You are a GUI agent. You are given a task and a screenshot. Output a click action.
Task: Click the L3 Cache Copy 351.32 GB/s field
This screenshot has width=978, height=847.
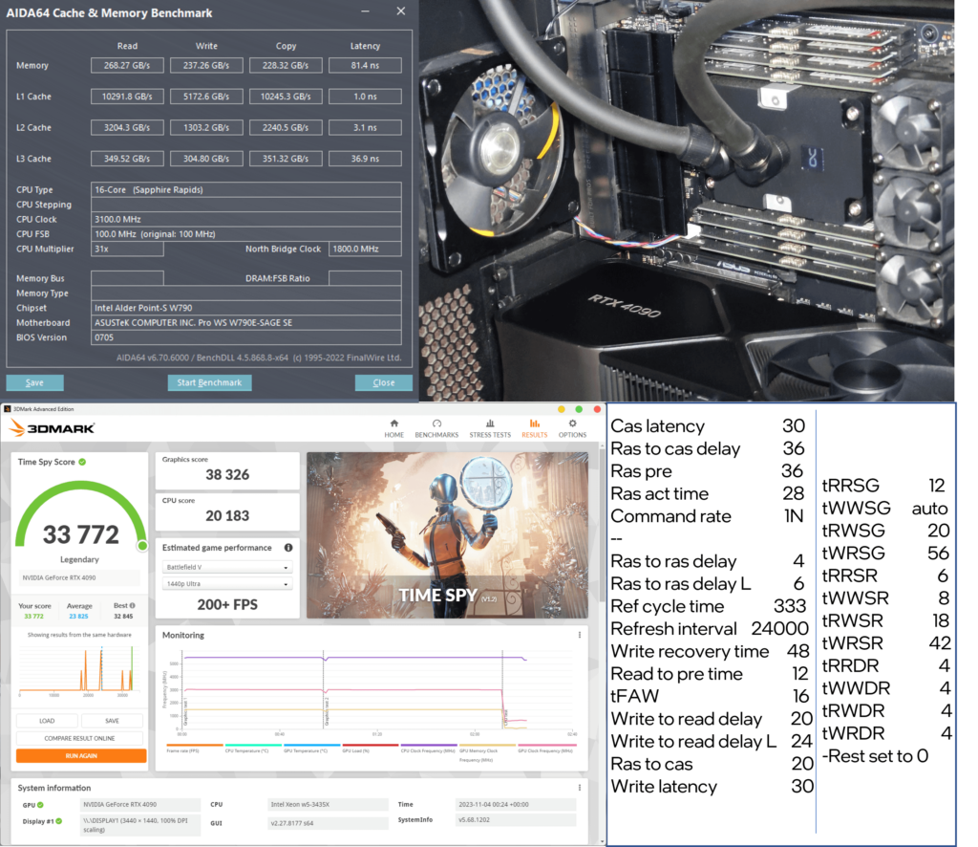[x=286, y=159]
